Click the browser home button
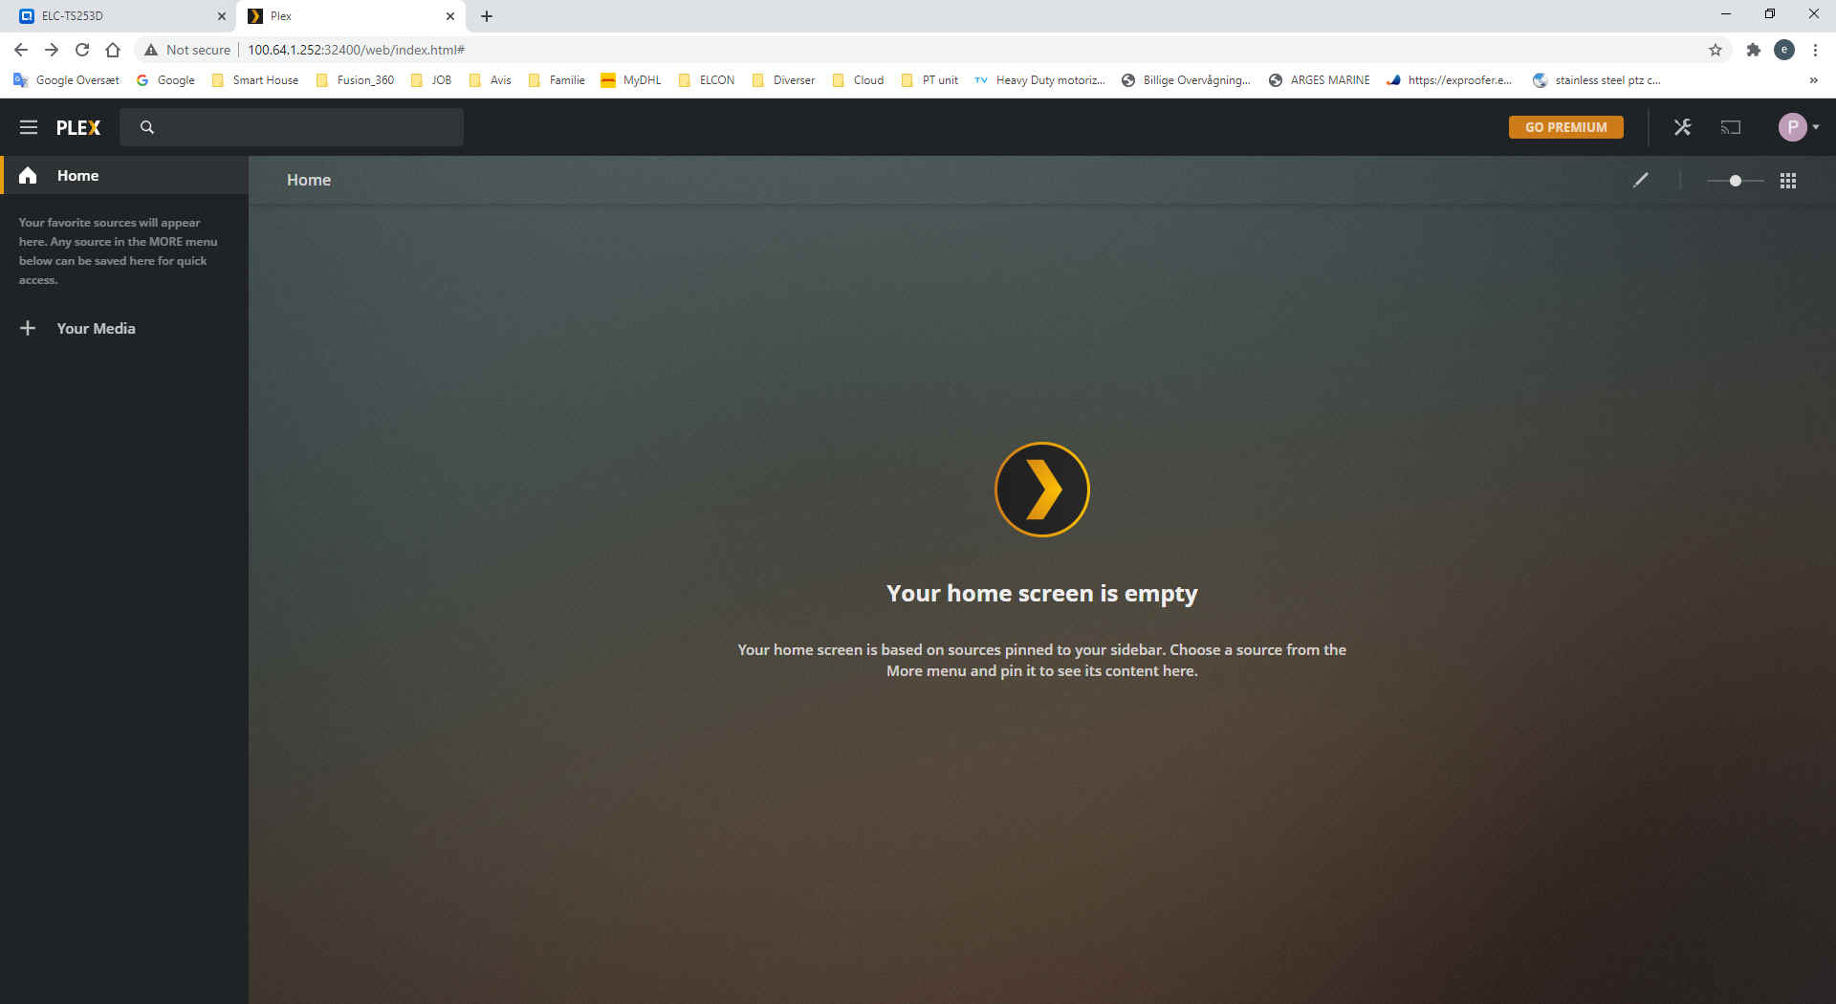This screenshot has width=1836, height=1004. coord(113,50)
